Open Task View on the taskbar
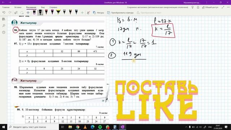The width and height of the screenshot is (231, 130). 62,127
